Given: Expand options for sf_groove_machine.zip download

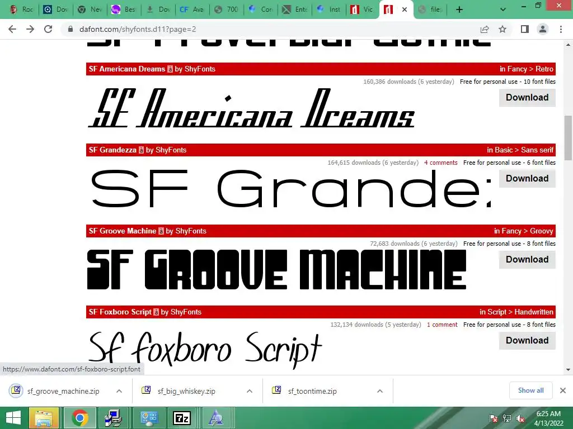Looking at the screenshot, I should 119,391.
